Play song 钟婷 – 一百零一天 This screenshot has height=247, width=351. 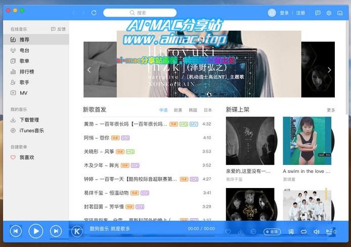pyautogui.click(x=148, y=179)
